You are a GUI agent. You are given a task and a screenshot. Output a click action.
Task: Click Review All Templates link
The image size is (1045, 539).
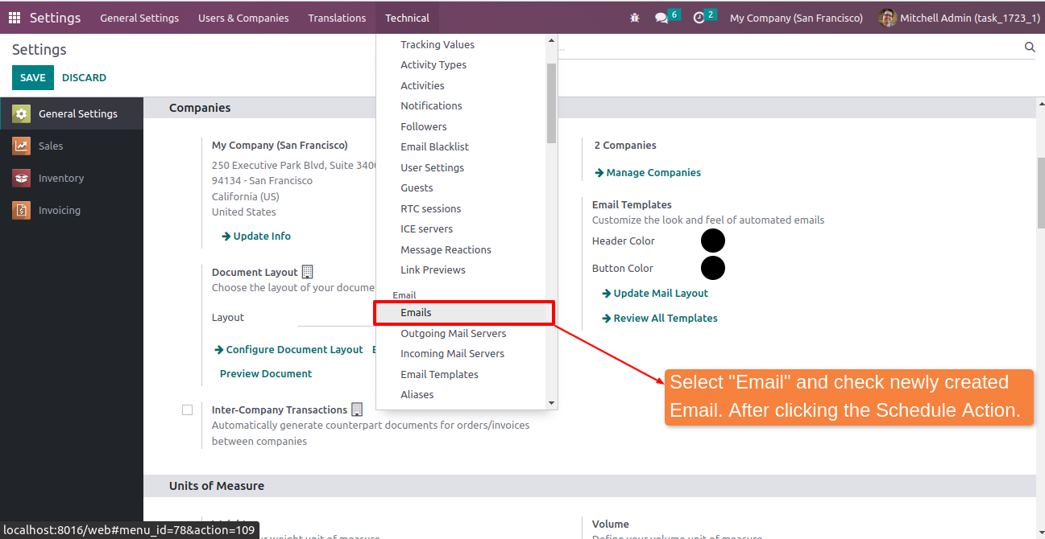point(660,318)
